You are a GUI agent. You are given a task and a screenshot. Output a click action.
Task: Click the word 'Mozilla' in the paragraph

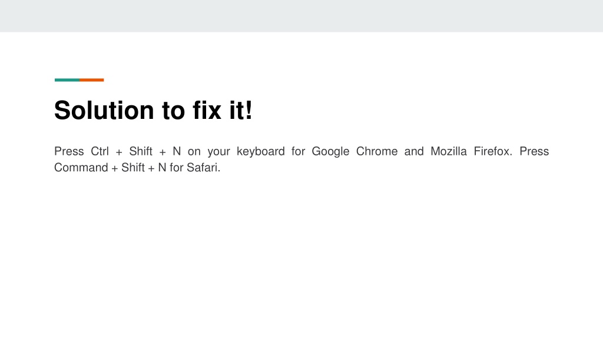[x=448, y=151]
